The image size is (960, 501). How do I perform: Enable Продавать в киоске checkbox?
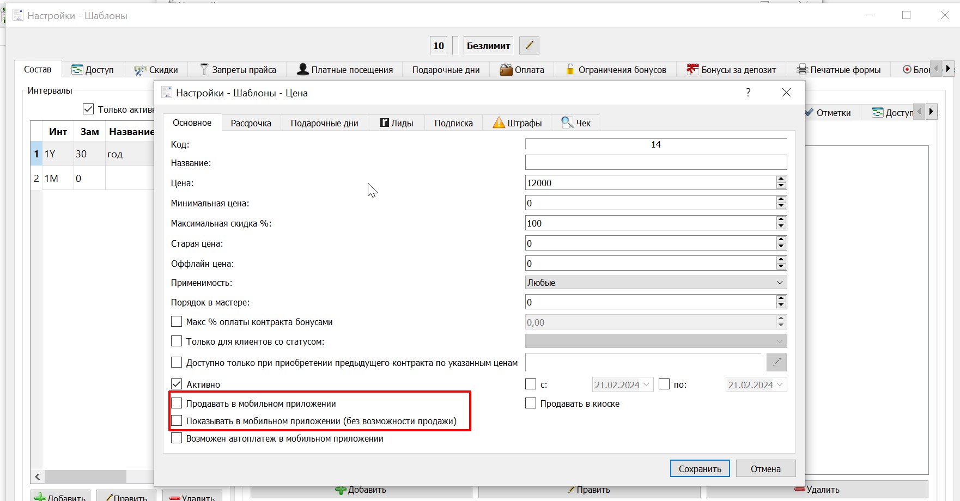point(531,404)
